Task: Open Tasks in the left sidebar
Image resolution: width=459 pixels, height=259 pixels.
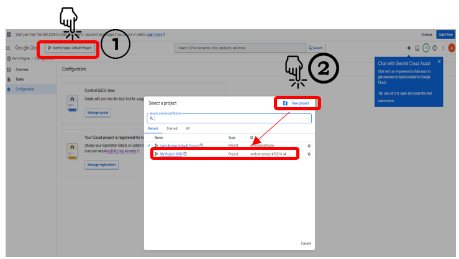Action: [x=20, y=79]
